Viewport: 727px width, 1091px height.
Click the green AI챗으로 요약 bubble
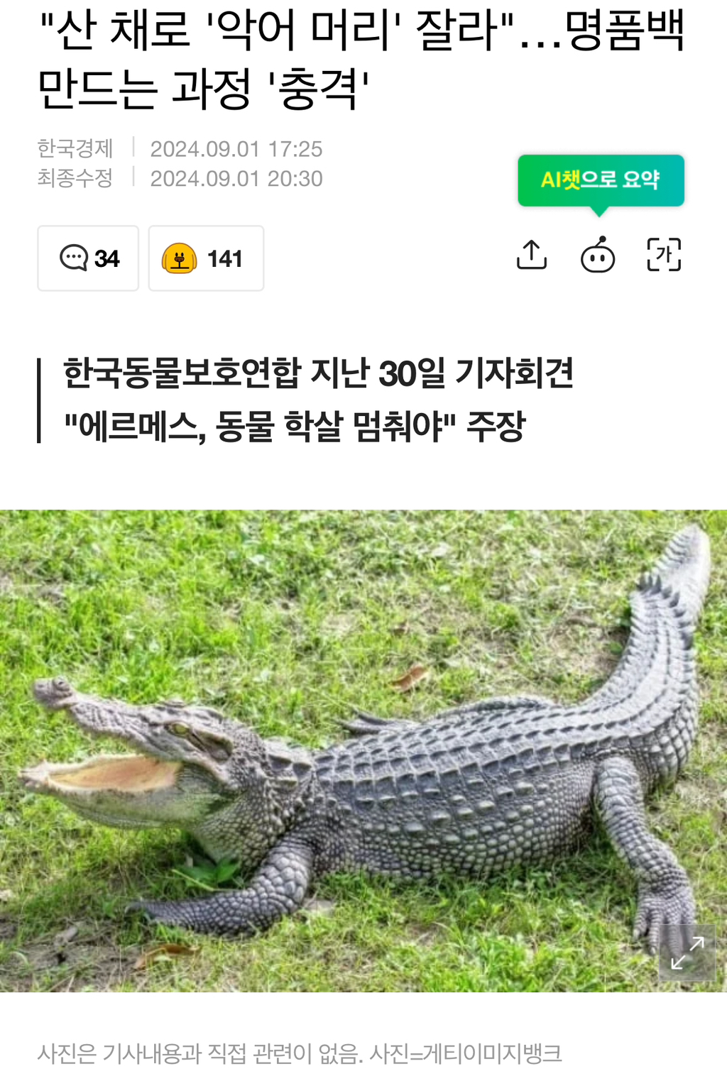pyautogui.click(x=601, y=180)
